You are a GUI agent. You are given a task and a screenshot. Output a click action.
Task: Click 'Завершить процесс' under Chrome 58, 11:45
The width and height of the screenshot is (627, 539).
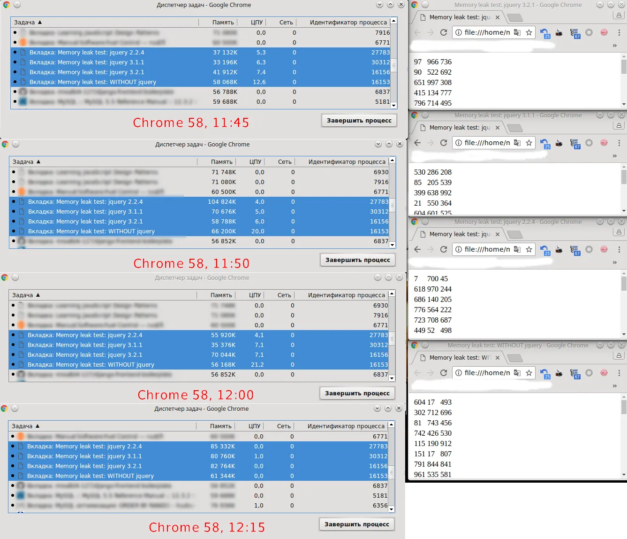tap(359, 121)
